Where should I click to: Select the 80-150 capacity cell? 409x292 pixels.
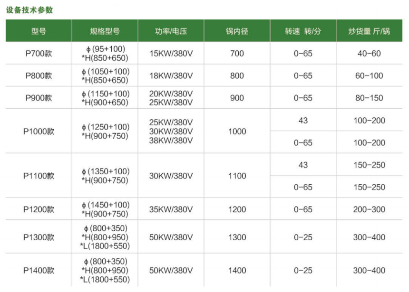369,98
